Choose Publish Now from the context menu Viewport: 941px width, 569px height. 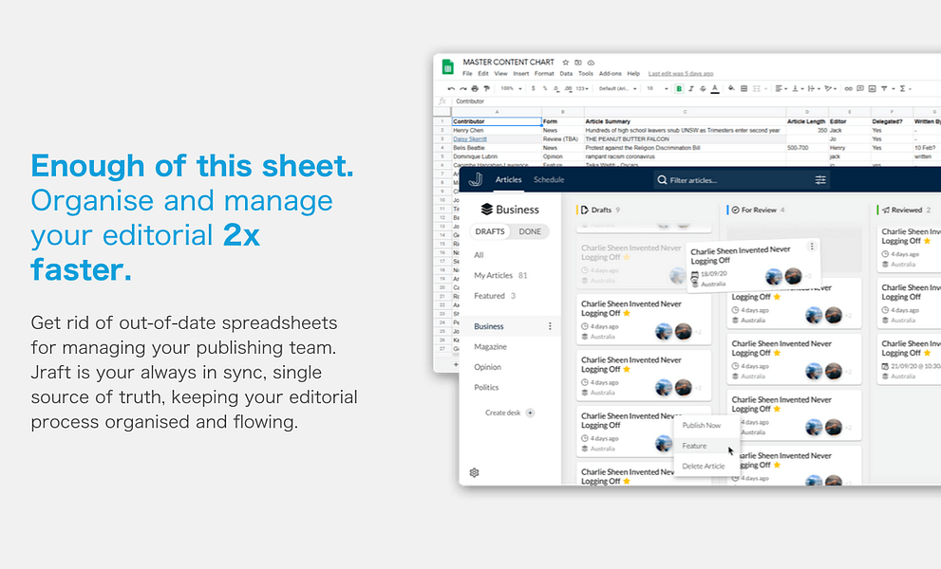[702, 425]
